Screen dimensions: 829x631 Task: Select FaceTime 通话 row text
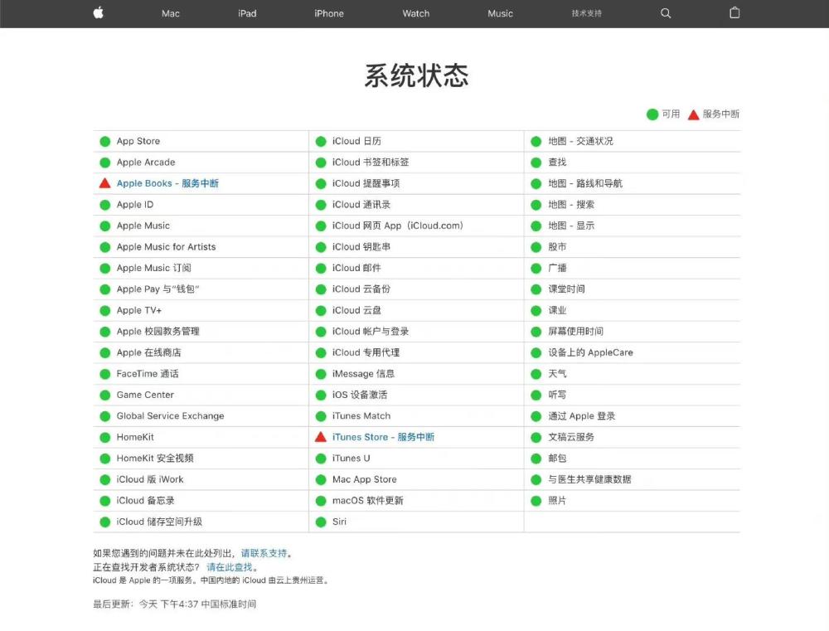coord(148,374)
